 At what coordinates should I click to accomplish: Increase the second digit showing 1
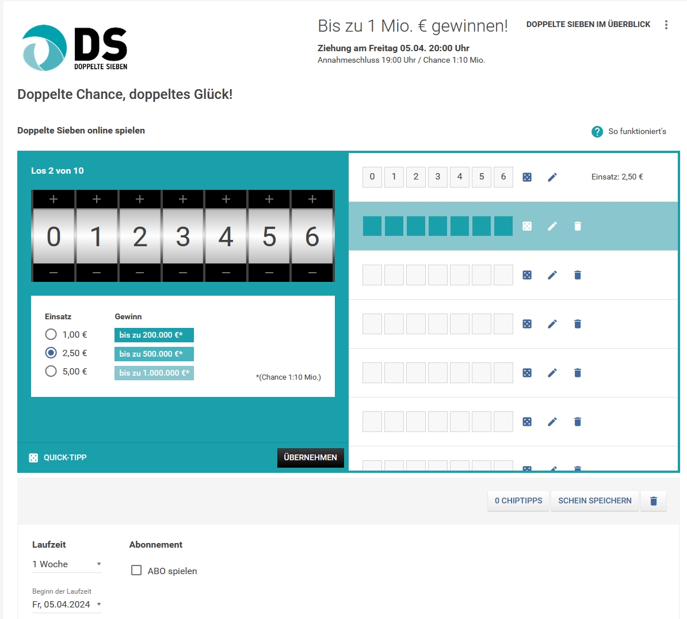[x=97, y=199]
